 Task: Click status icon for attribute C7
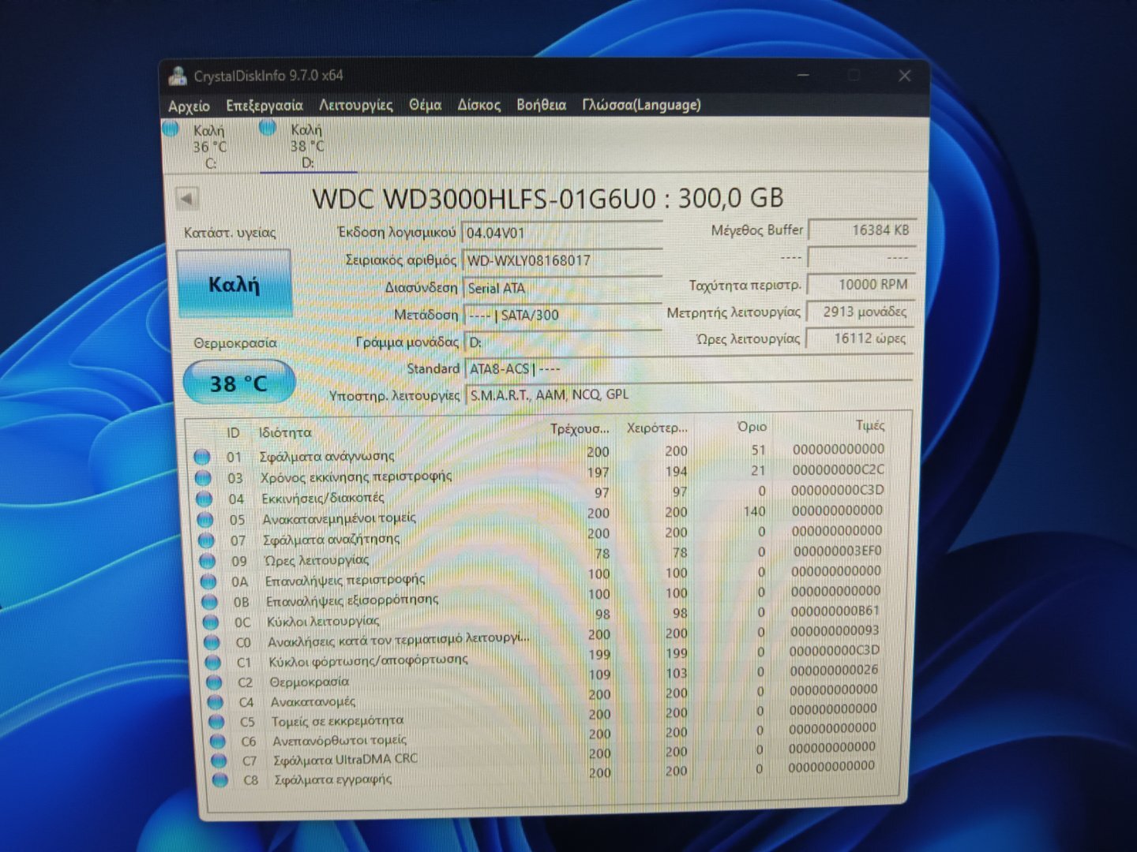219,761
